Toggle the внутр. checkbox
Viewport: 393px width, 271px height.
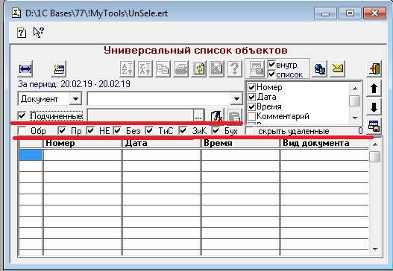(271, 65)
